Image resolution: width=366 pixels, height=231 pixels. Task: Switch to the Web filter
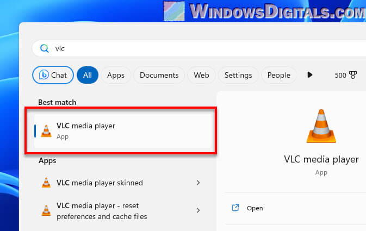tap(201, 75)
